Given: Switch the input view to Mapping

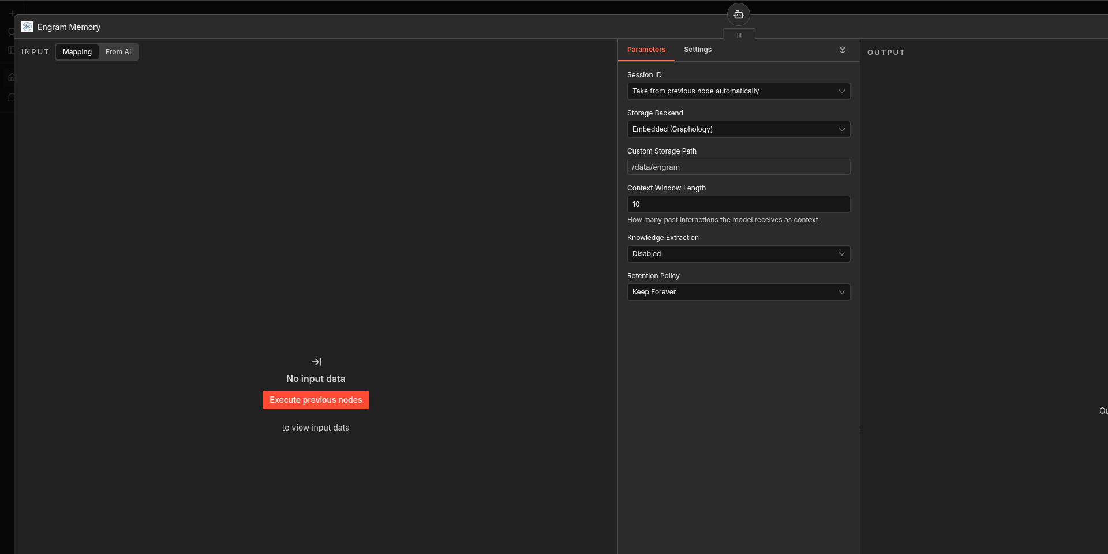Looking at the screenshot, I should tap(77, 52).
